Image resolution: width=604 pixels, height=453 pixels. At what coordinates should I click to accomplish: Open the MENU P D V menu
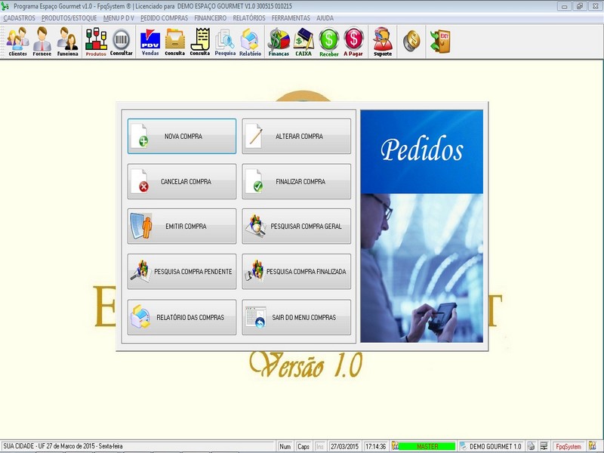click(119, 18)
